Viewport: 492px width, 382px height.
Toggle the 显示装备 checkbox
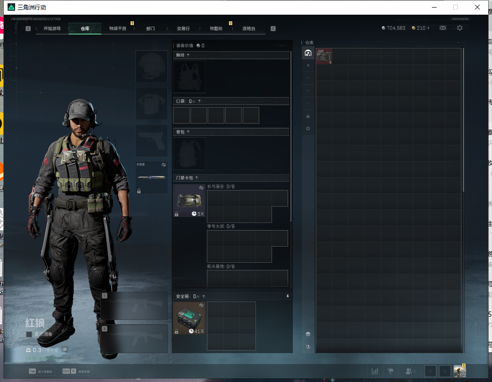pyautogui.click(x=29, y=334)
